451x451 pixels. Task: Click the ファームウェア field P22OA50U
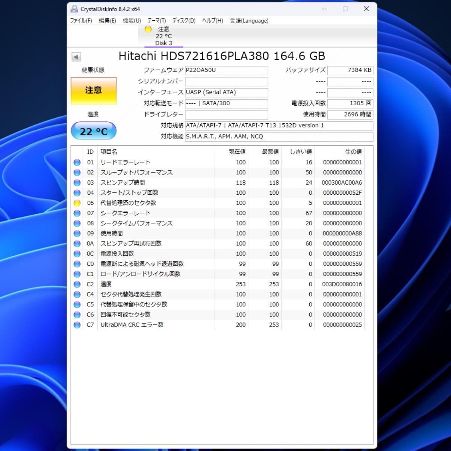point(226,70)
